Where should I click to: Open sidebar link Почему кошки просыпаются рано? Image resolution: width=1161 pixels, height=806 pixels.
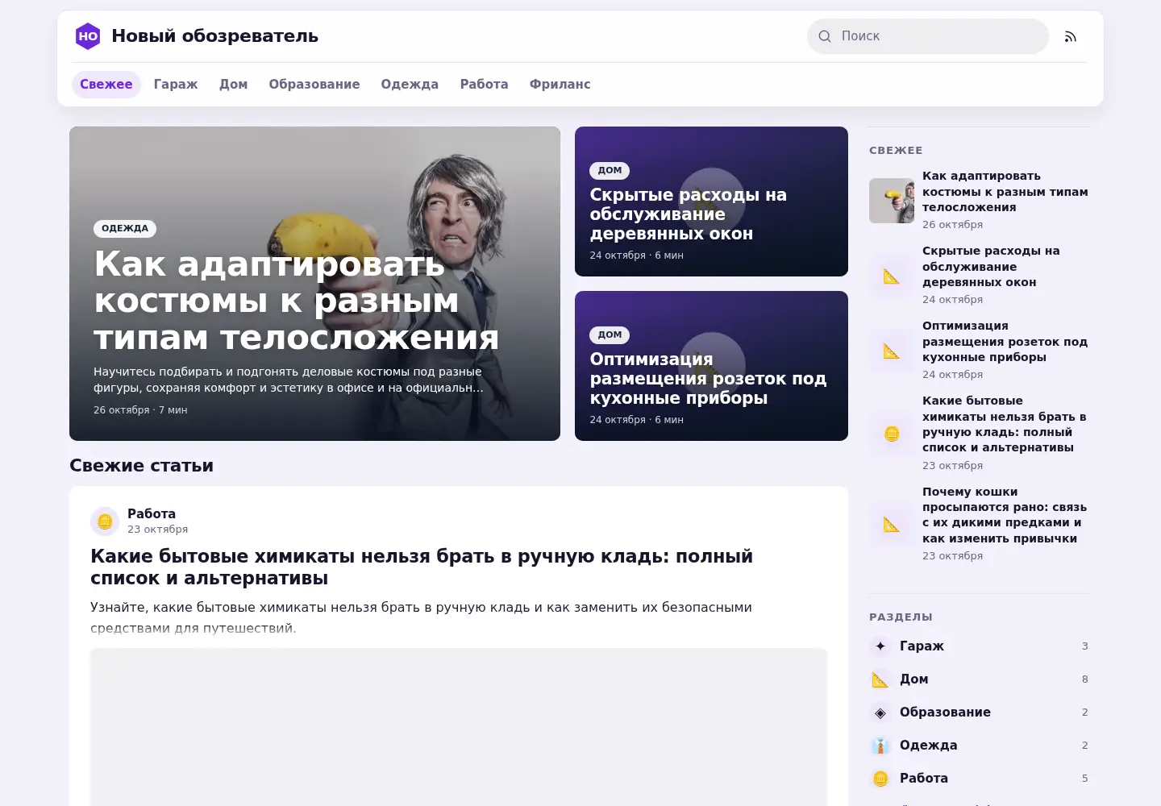point(1005,515)
